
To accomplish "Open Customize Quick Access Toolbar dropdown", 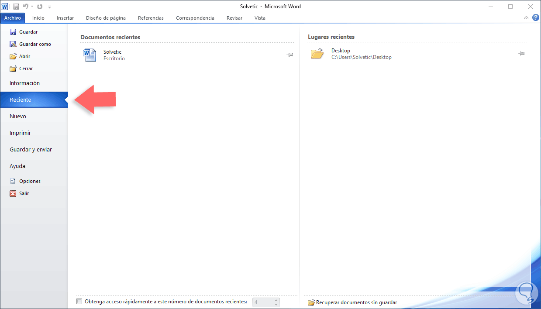I will 49,7.
